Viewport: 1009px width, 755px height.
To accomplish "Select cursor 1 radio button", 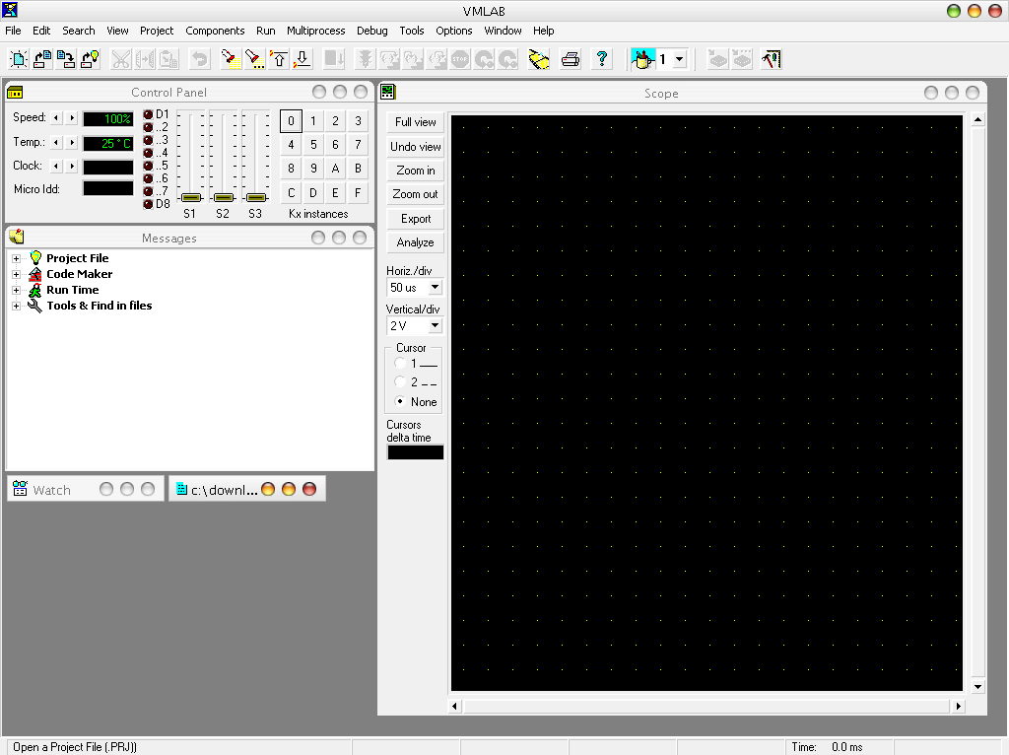I will click(x=400, y=364).
